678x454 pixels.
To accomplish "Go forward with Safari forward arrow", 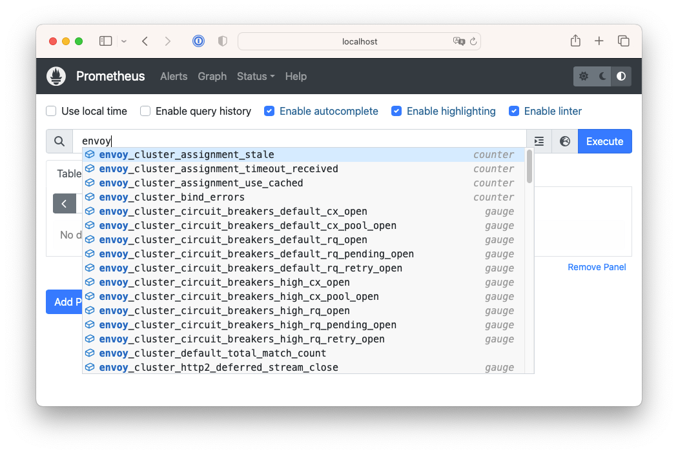I will point(168,41).
